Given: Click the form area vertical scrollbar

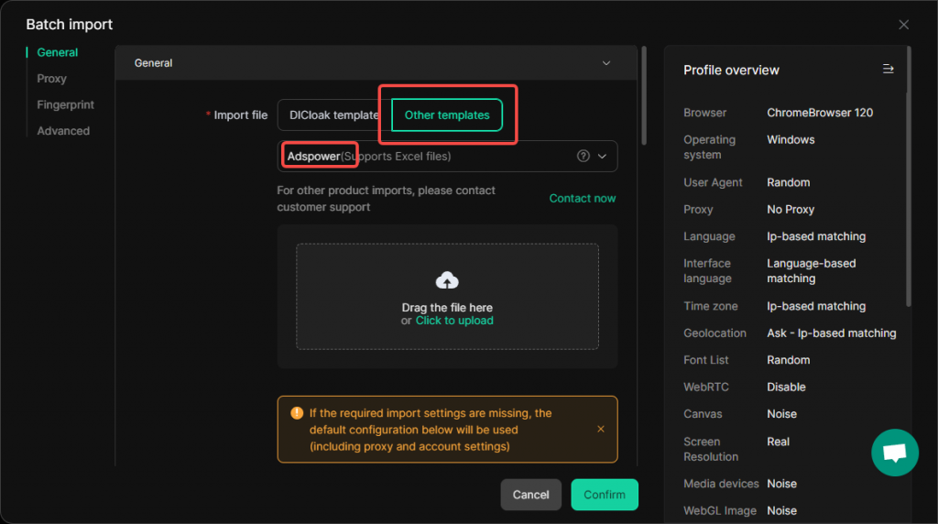Looking at the screenshot, I should click(644, 95).
